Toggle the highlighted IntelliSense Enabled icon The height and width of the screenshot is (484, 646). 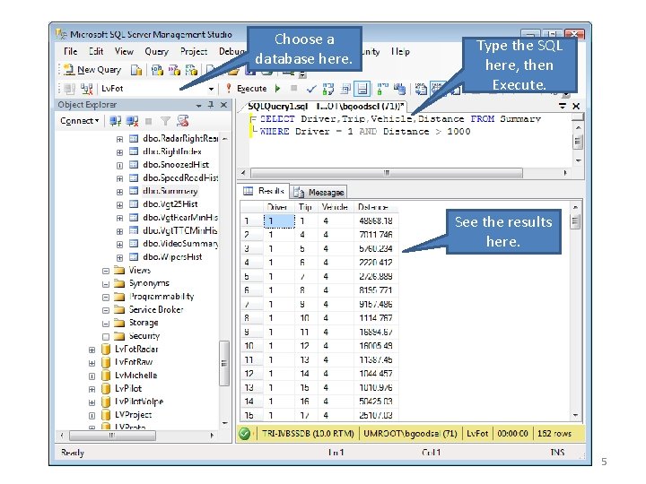362,89
